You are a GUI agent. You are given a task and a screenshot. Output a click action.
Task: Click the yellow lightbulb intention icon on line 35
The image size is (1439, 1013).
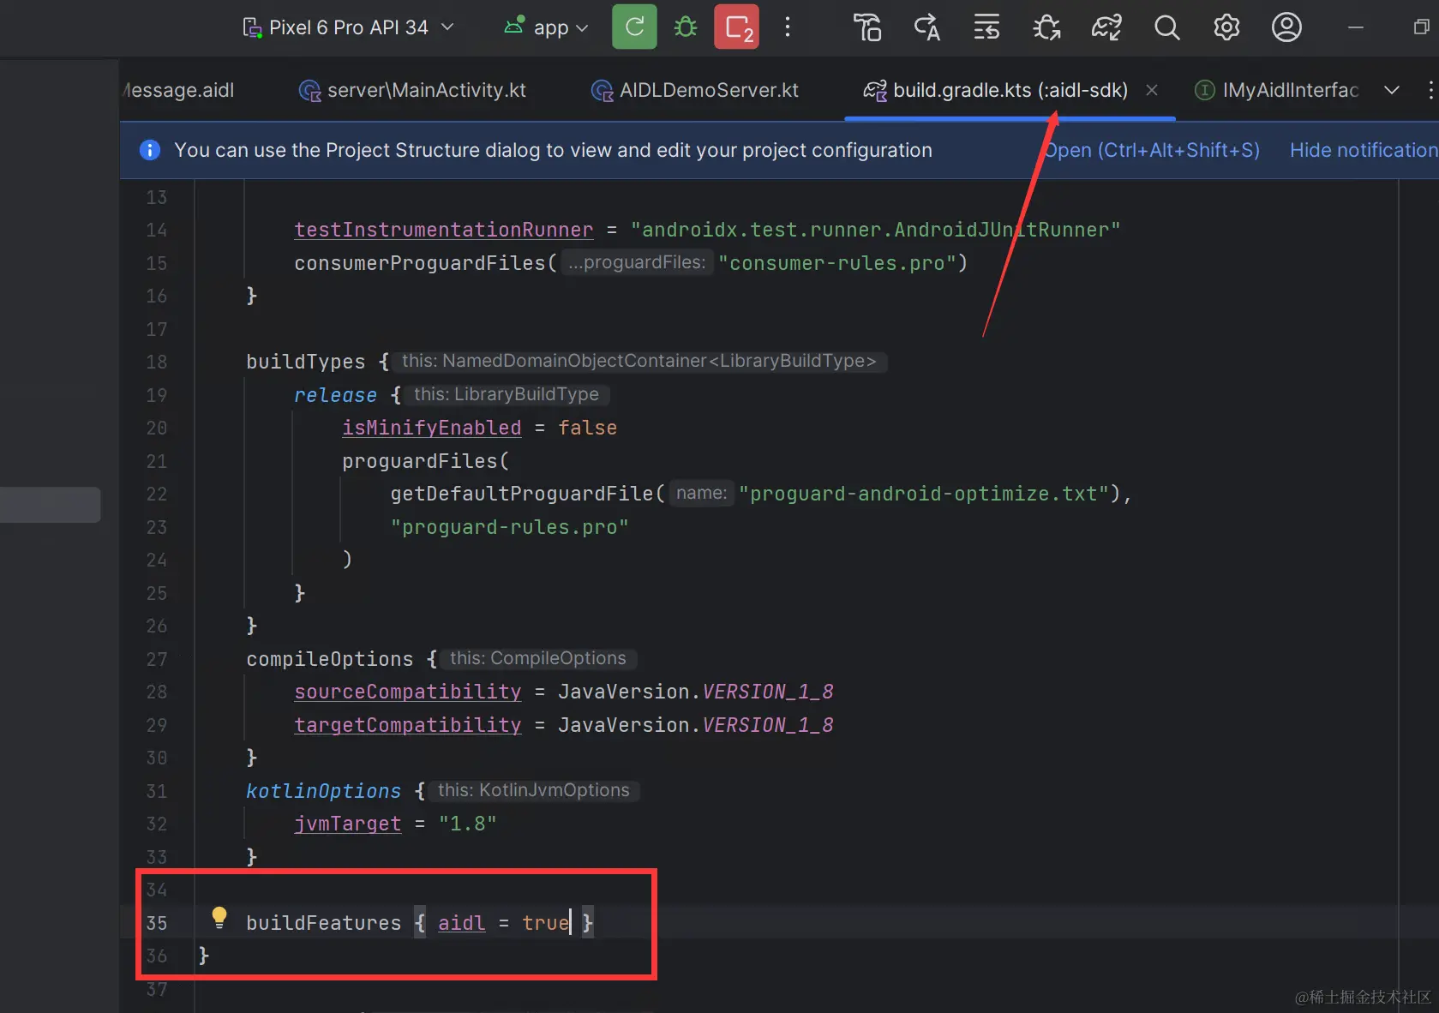[x=219, y=918]
